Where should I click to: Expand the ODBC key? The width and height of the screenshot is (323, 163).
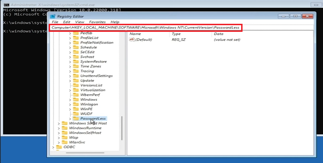click(53, 147)
